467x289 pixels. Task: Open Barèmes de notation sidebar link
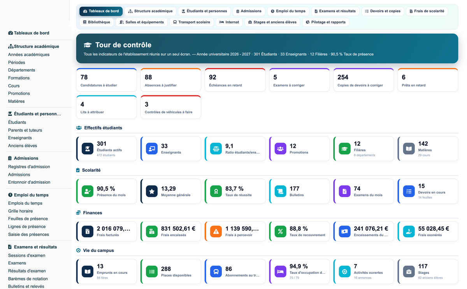click(x=28, y=278)
